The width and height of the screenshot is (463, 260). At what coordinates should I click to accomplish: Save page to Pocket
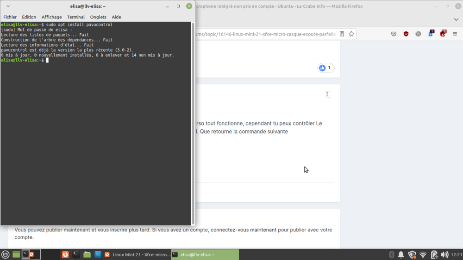[394, 34]
